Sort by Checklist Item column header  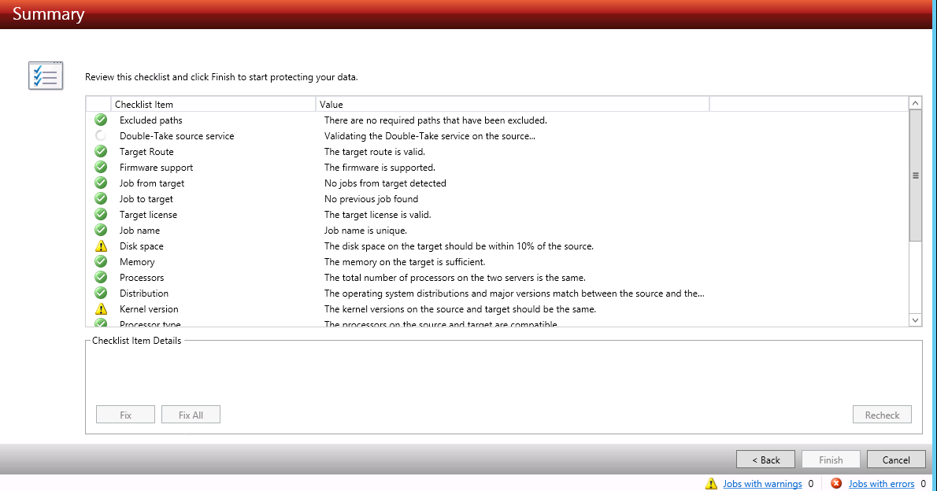[213, 104]
